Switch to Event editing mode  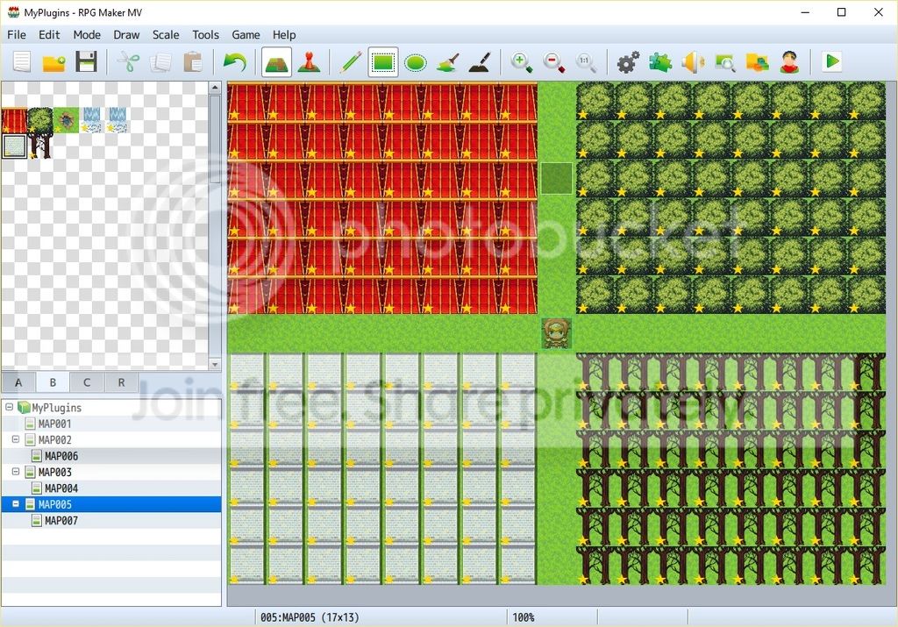click(310, 62)
